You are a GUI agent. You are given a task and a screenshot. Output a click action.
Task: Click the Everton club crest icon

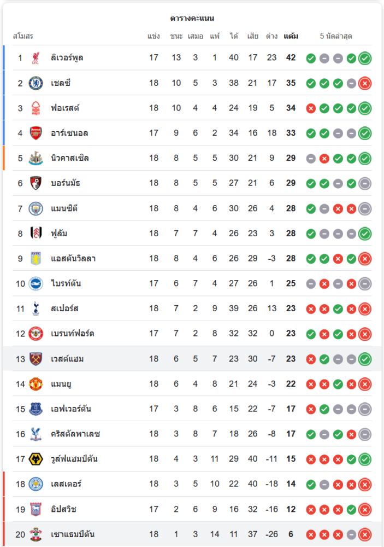(36, 409)
